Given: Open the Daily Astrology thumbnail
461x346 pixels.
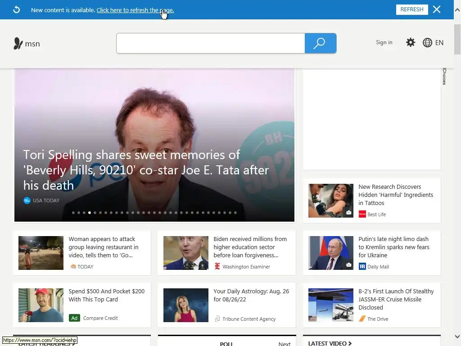Looking at the screenshot, I should [186, 305].
